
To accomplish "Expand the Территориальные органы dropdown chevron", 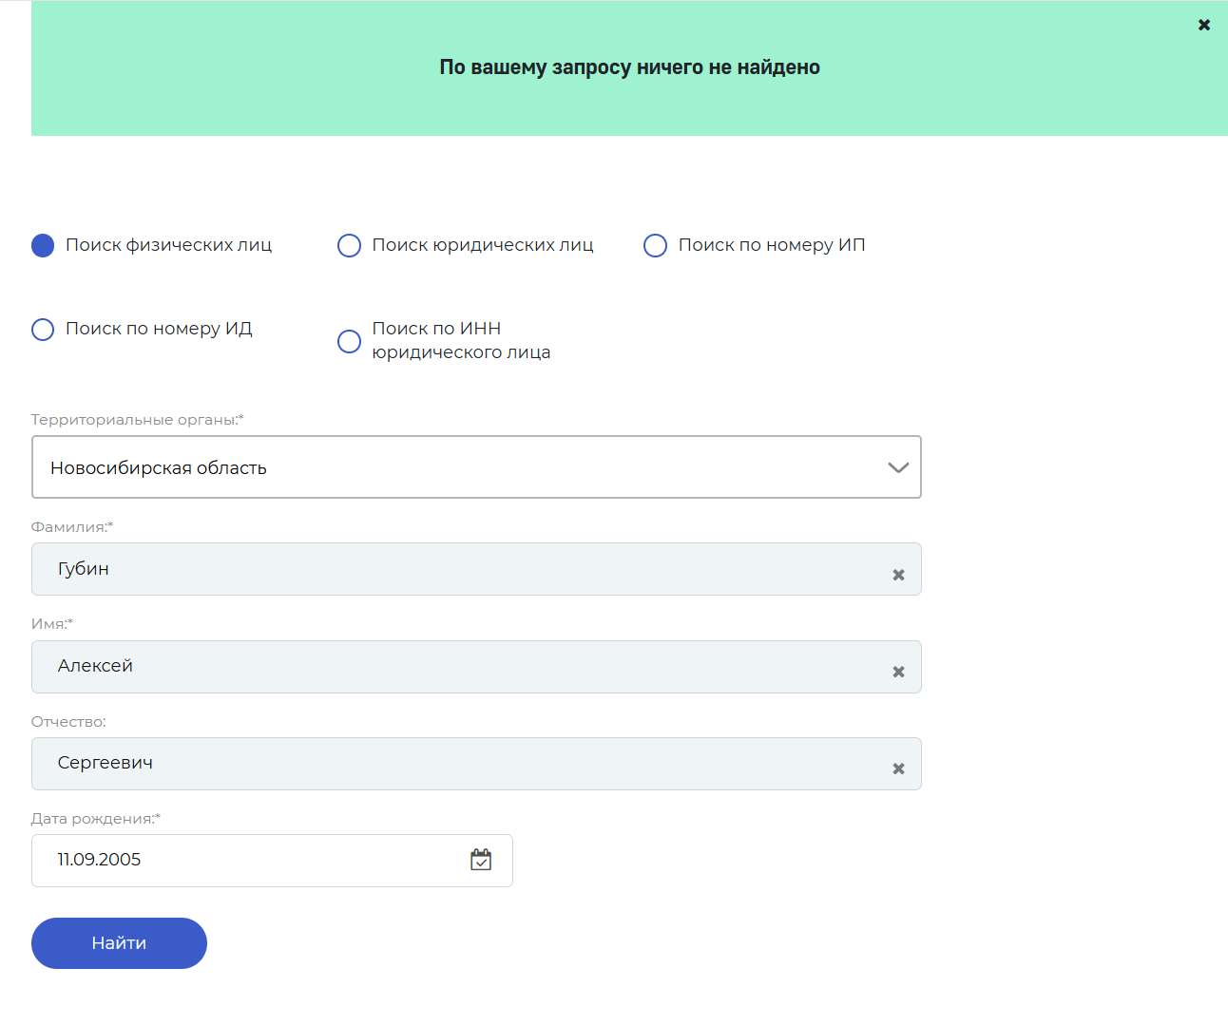I will pos(898,467).
